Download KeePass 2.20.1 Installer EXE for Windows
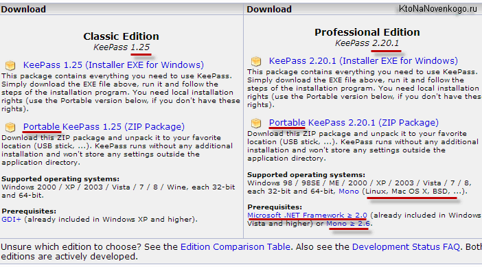Viewport: 482px width, 267px height. click(x=363, y=61)
